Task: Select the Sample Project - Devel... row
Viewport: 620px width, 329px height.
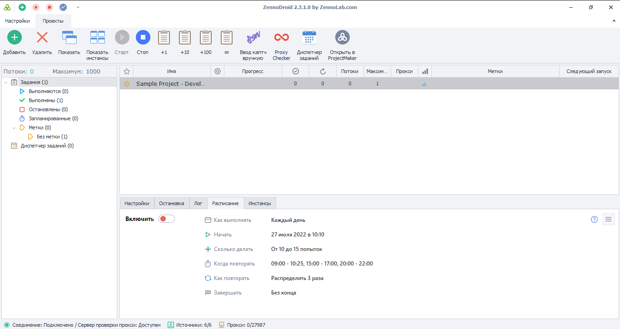Action: [369, 83]
